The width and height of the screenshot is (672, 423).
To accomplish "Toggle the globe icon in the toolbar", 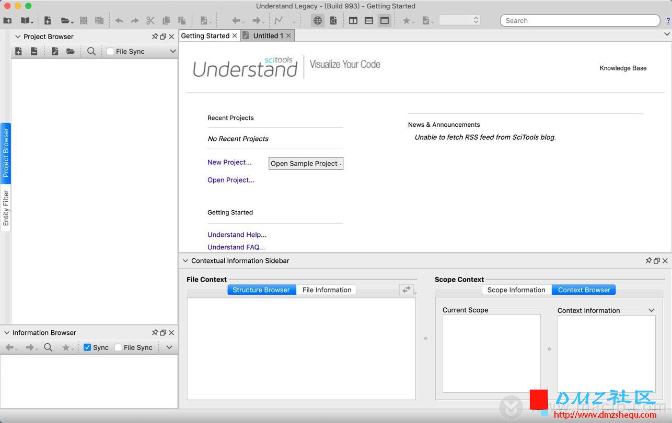I will (317, 21).
